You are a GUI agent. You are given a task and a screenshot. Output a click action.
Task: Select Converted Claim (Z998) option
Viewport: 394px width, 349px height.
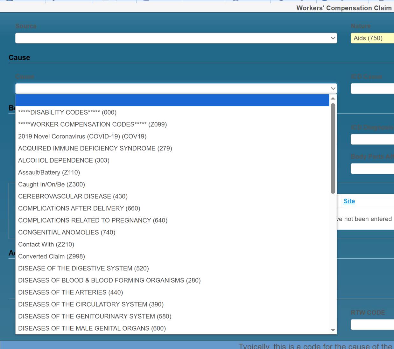click(x=52, y=256)
